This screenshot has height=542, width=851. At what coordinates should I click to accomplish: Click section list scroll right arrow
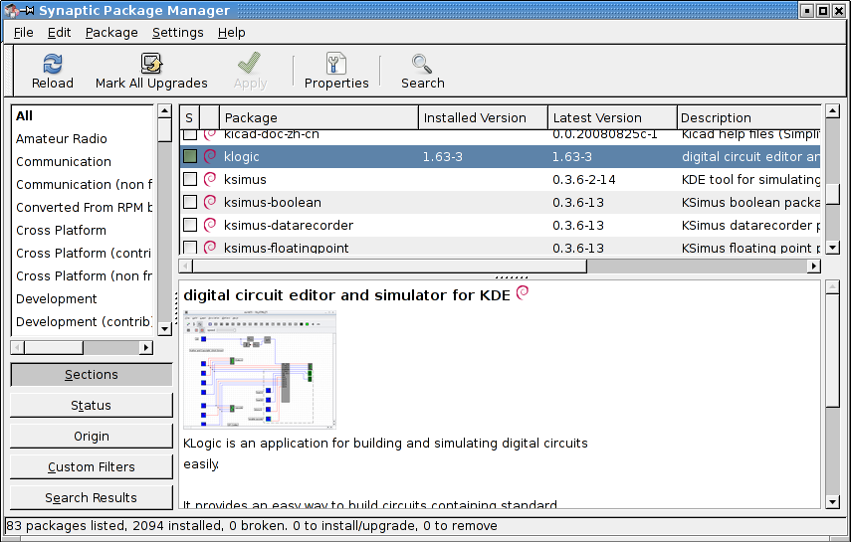[x=146, y=347]
